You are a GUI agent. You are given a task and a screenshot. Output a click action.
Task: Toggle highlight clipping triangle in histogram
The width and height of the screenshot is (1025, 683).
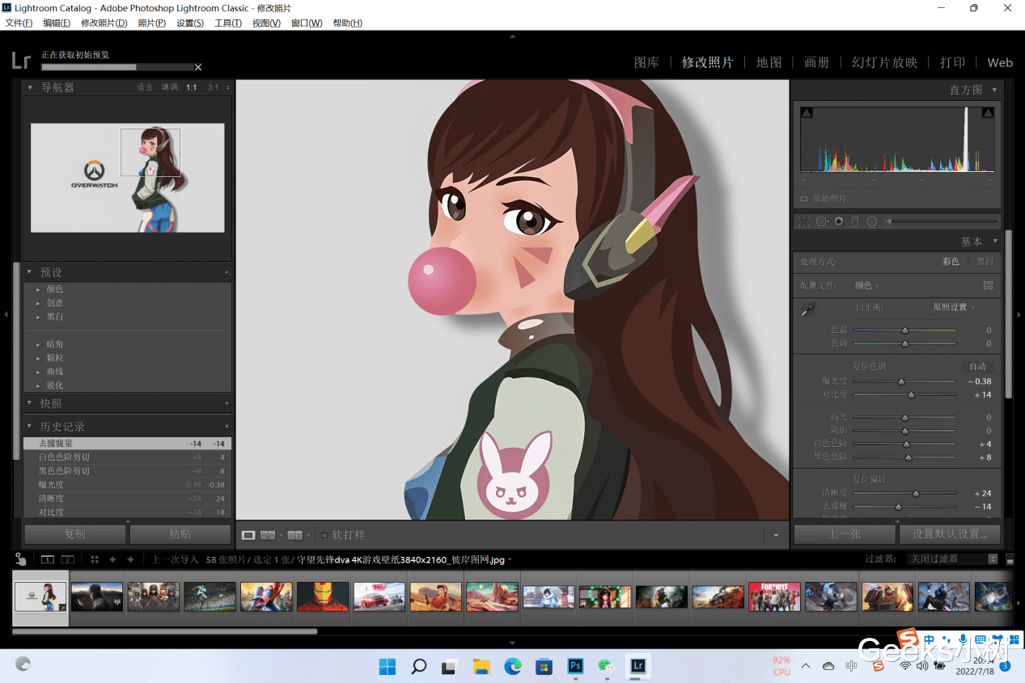coord(988,113)
